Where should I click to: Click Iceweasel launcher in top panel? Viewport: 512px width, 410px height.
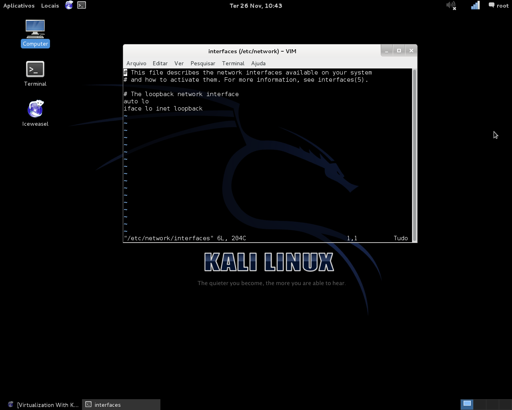69,5
